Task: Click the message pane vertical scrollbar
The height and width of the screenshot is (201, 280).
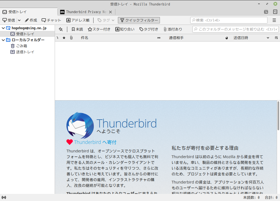Action: [278, 116]
